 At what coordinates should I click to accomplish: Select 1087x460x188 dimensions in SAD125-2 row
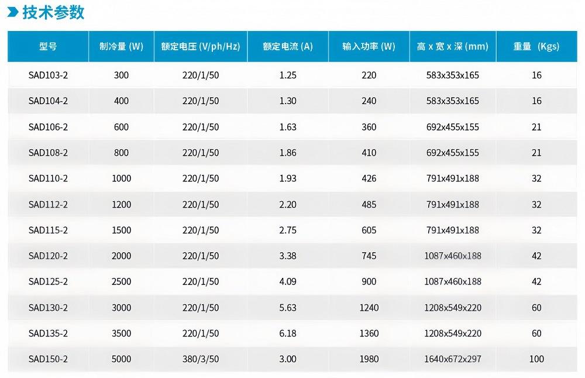[453, 281]
